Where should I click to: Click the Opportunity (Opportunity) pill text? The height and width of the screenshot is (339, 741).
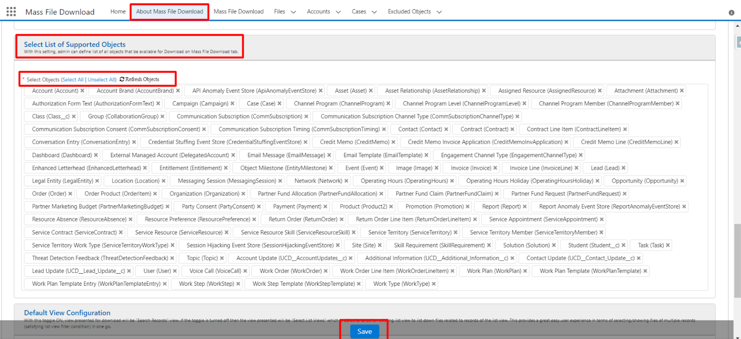click(x=645, y=181)
